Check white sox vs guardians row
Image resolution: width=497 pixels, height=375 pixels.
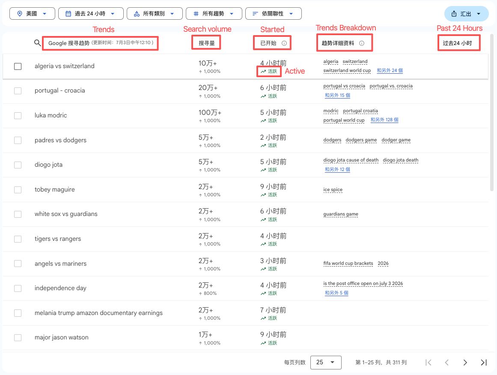[18, 214]
